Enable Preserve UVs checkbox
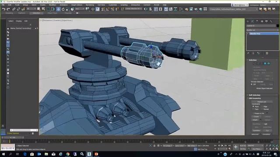This screenshot has height=157, width=280. 253,113
